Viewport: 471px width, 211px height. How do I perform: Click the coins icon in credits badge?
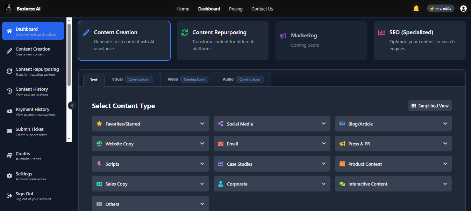click(432, 8)
